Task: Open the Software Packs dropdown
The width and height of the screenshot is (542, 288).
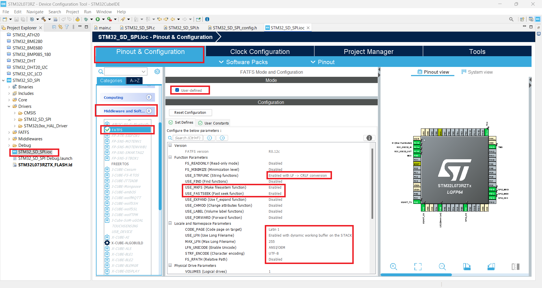Action: coord(243,62)
